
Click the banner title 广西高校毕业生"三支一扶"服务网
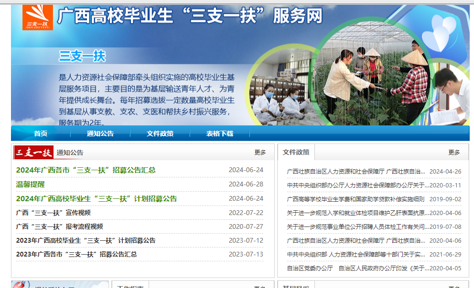tap(190, 16)
